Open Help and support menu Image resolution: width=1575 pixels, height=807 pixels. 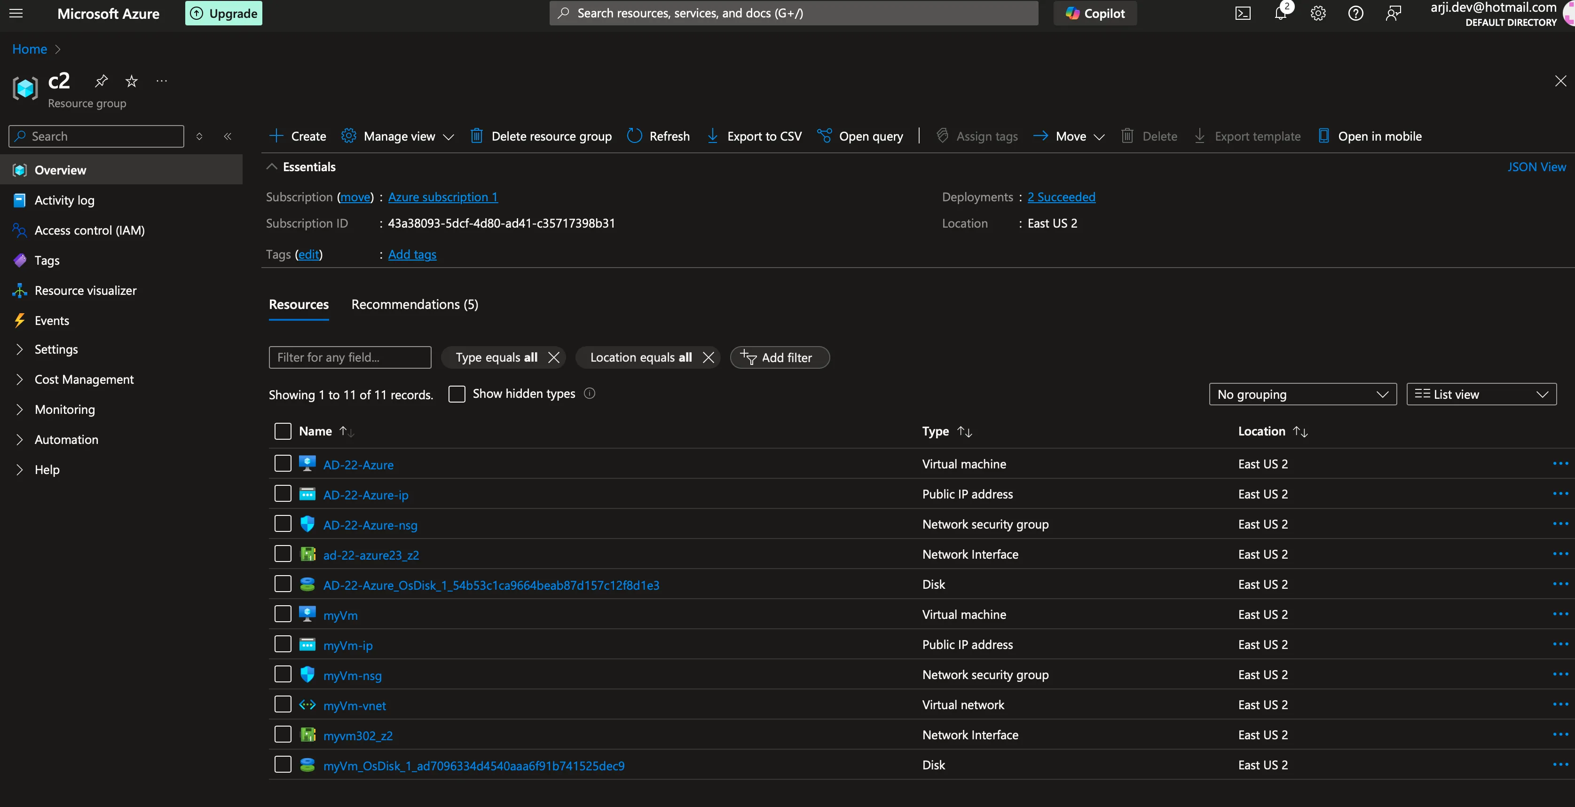coord(1356,13)
